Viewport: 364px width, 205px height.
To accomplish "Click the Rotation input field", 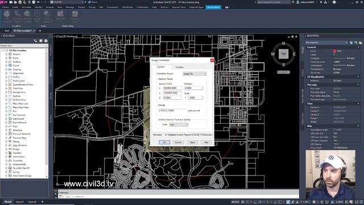I will [x=193, y=88].
